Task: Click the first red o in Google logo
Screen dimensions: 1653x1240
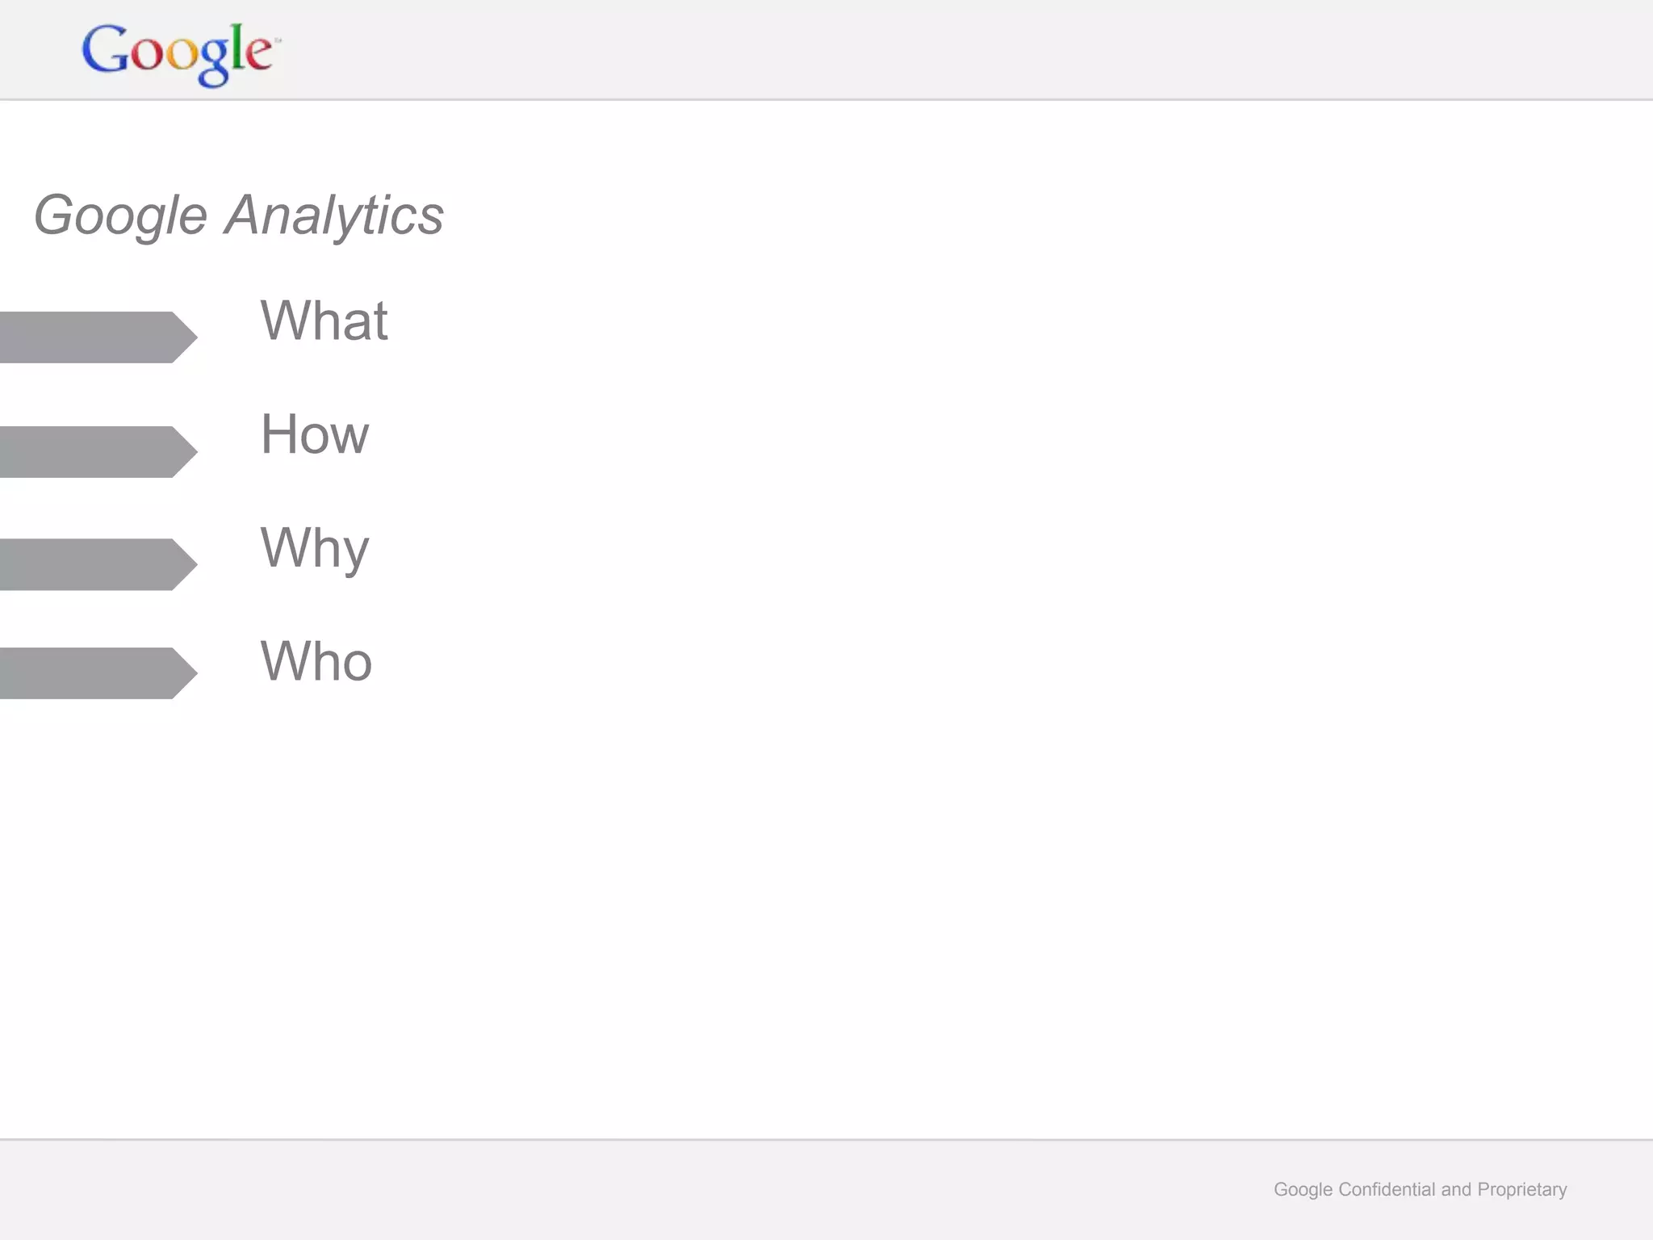Action: click(x=147, y=55)
